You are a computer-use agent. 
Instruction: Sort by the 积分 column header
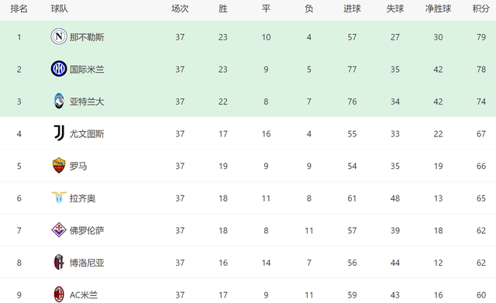481,9
